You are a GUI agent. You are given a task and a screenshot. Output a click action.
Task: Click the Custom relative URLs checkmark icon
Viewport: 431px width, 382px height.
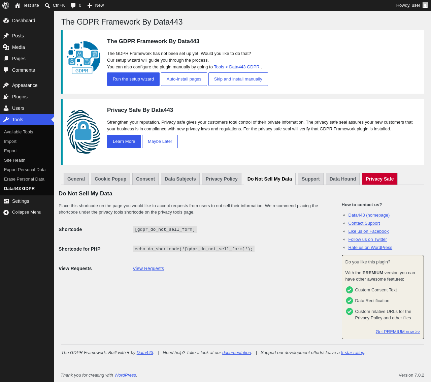(350, 312)
